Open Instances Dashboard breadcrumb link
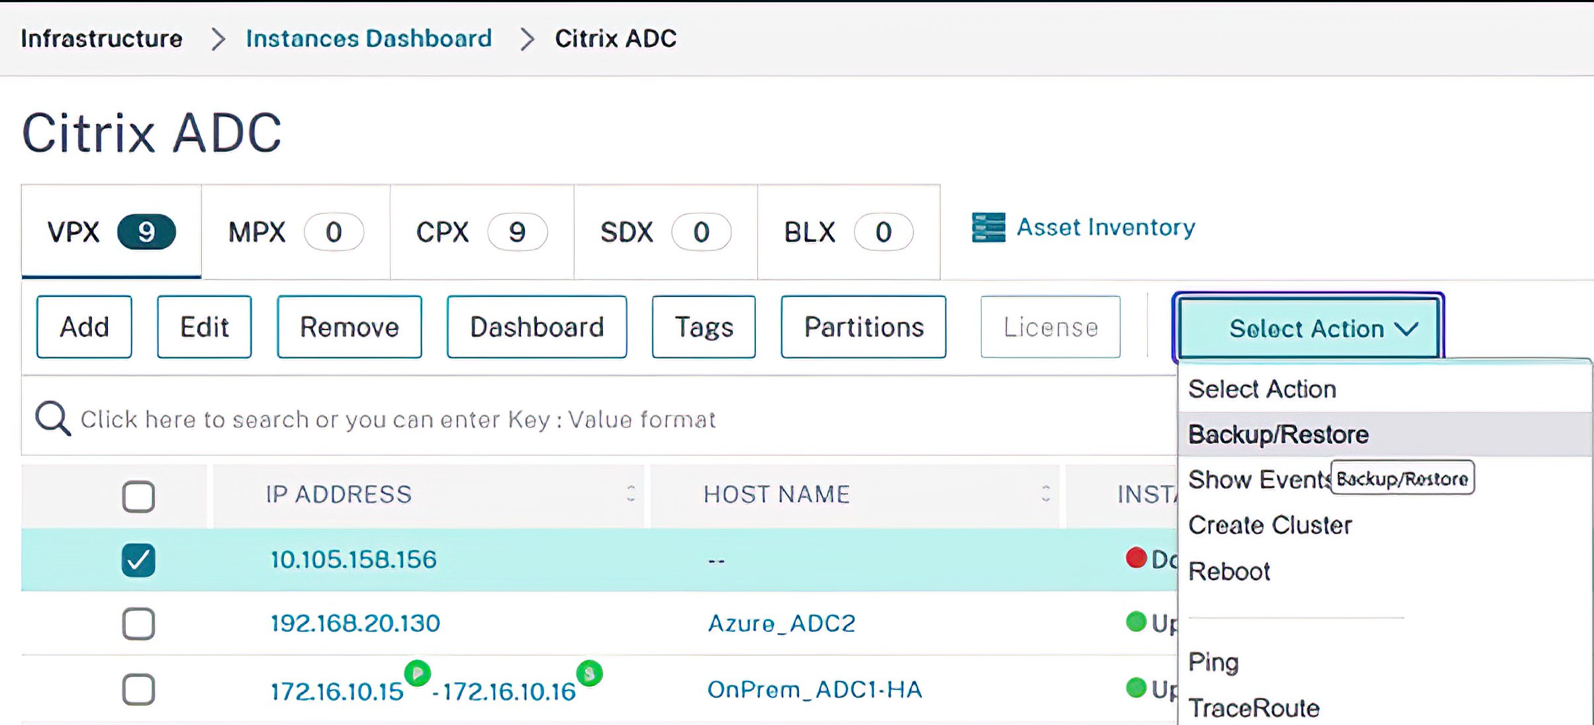 369,38
